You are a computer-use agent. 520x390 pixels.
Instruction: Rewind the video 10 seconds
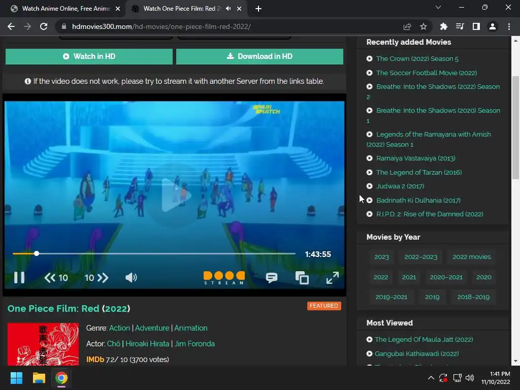56,278
